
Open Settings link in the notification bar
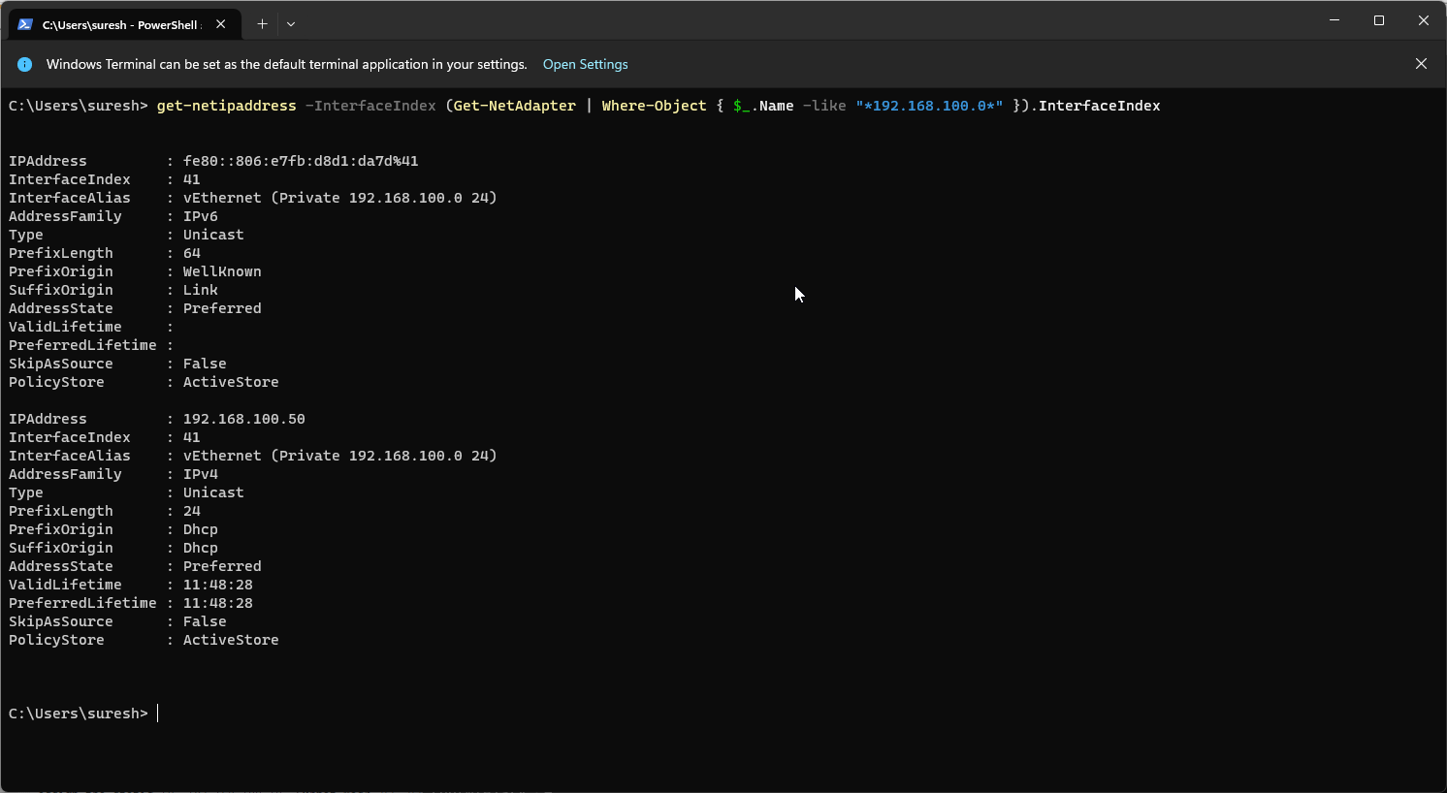(x=586, y=64)
